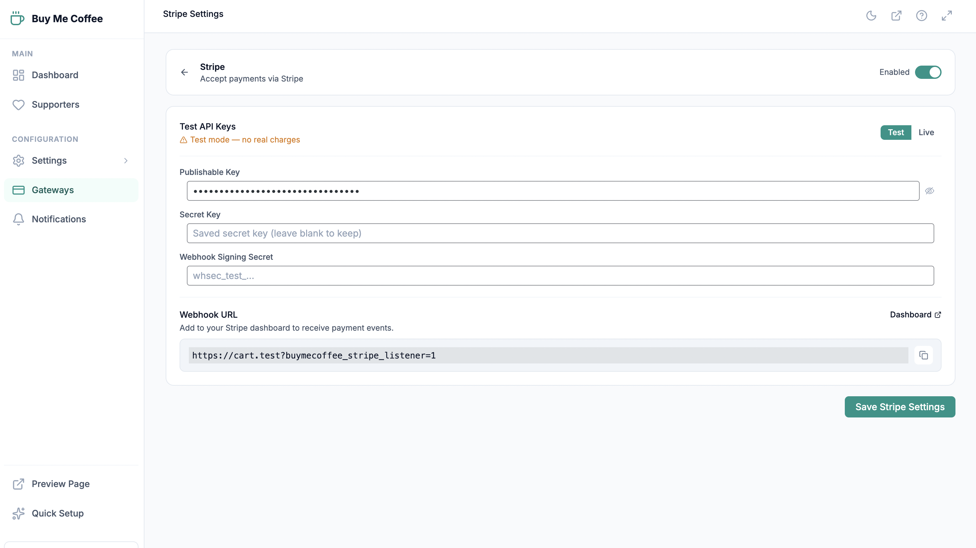Click the Dashboard grid icon in sidebar

point(18,75)
